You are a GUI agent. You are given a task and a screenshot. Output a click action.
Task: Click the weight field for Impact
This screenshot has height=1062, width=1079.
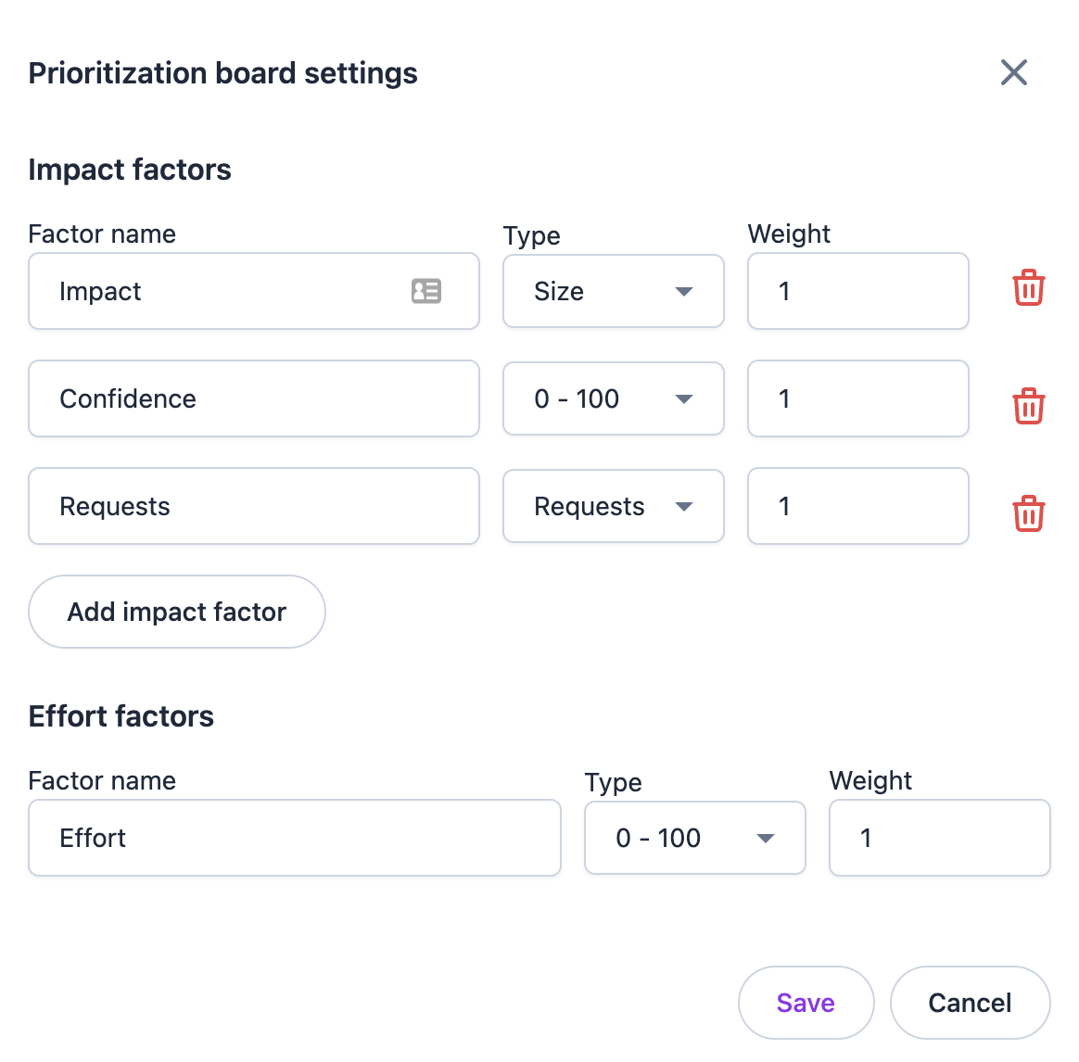coord(857,291)
